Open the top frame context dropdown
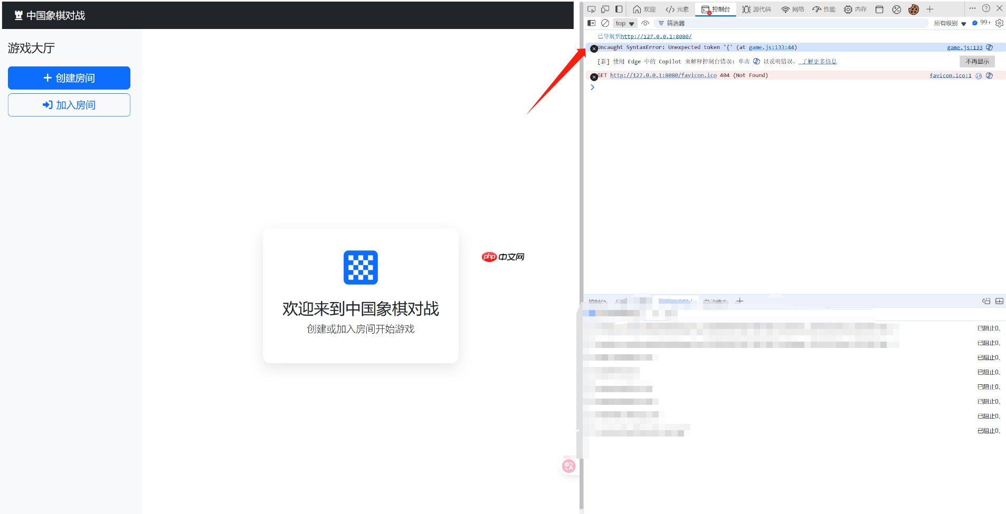Viewport: 1006px width, 514px height. [x=624, y=23]
